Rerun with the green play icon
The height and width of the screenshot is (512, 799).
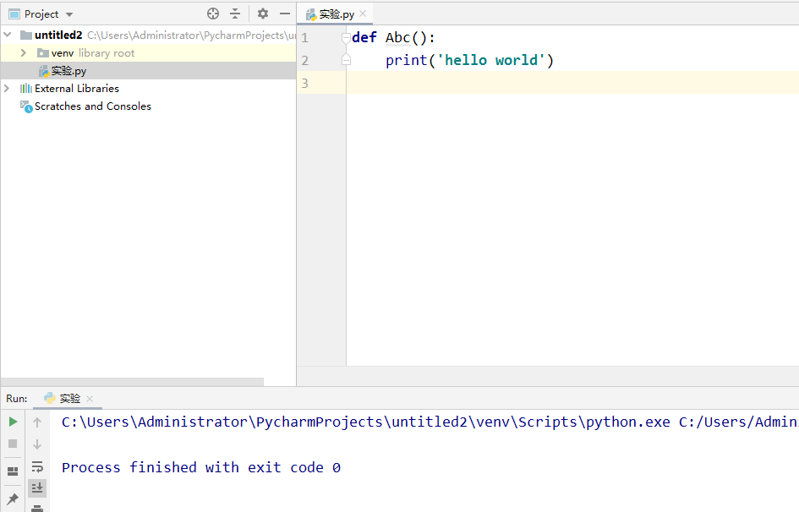13,422
